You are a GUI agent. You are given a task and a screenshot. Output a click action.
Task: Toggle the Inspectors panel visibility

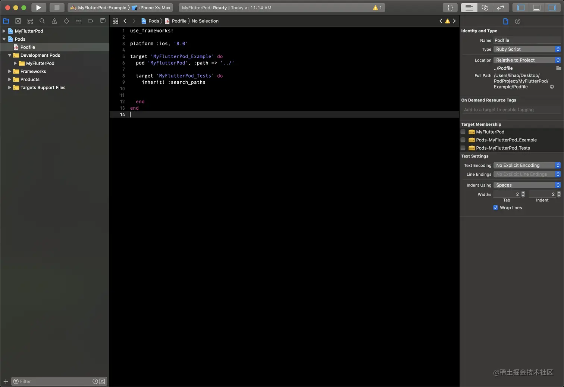pyautogui.click(x=552, y=7)
